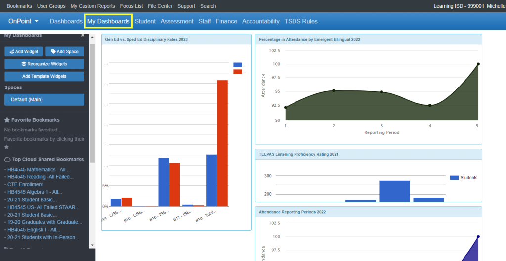Click the Top Cloud Shared Bookmarks cloud icon
Image resolution: width=506 pixels, height=261 pixels.
point(7,159)
